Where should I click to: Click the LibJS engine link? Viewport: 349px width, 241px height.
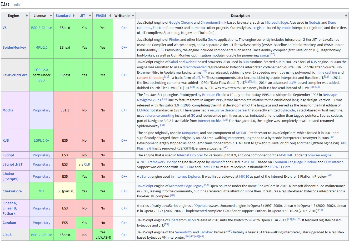7,235
